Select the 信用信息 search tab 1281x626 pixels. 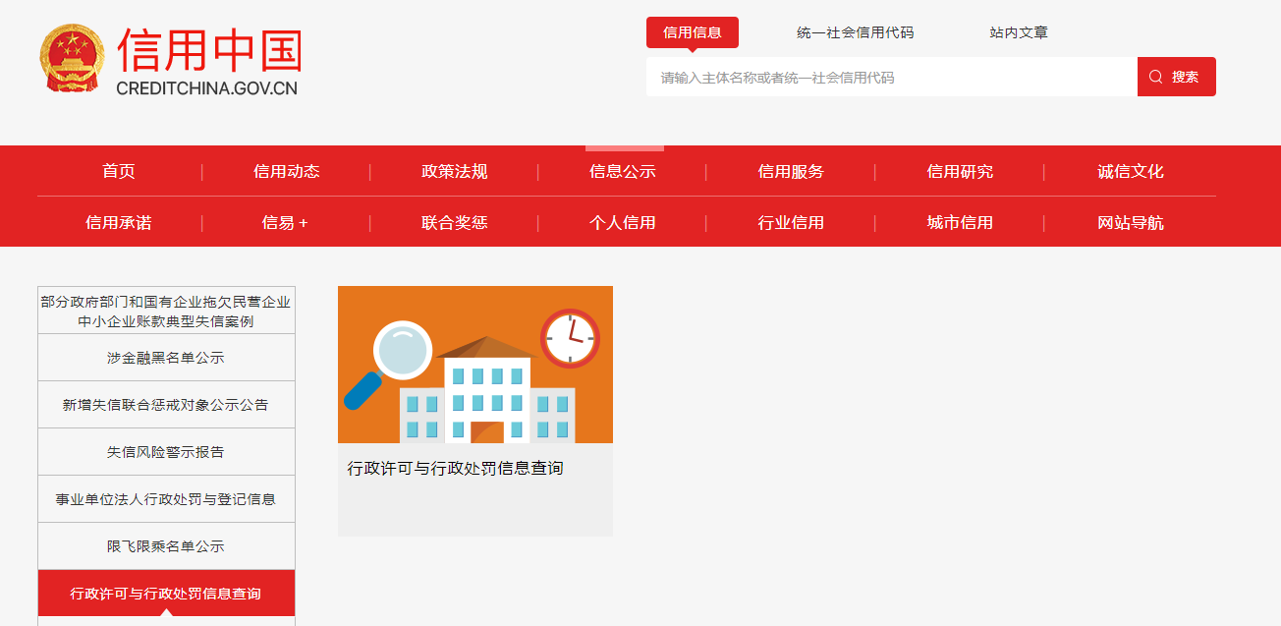(x=692, y=32)
